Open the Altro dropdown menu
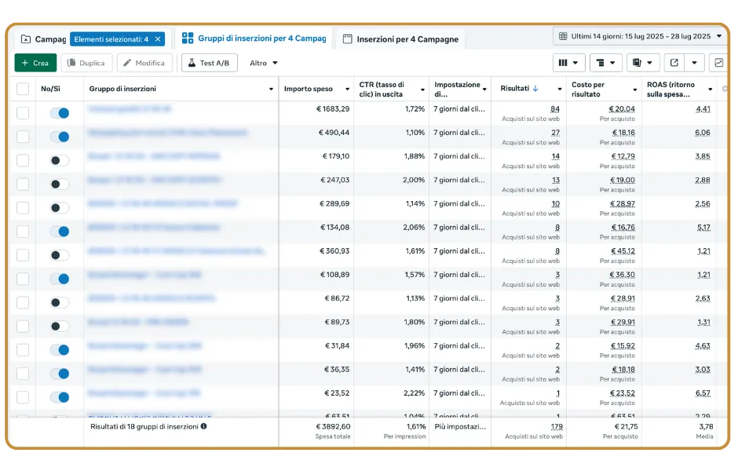 point(263,63)
